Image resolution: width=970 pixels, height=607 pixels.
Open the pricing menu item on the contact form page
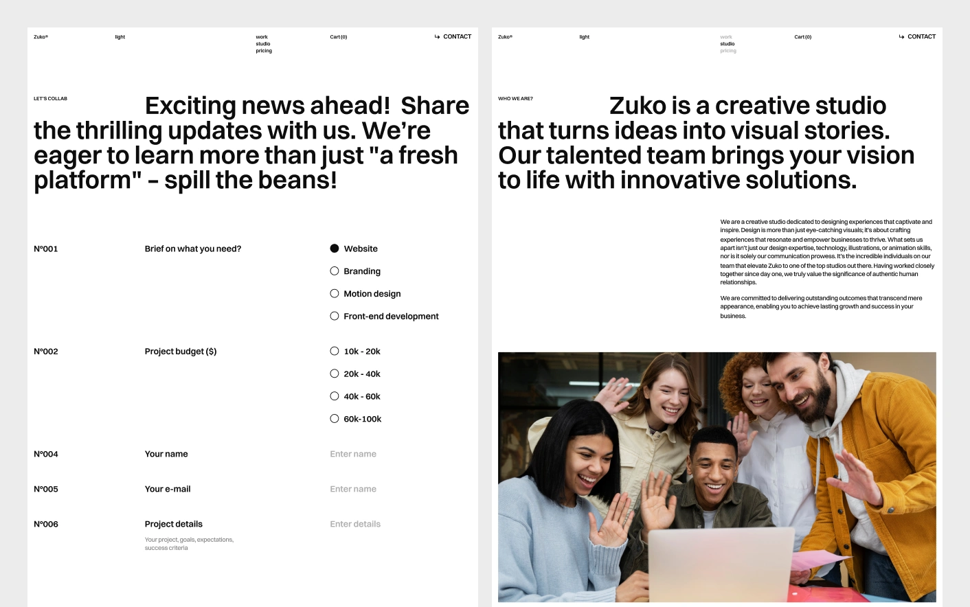(x=264, y=51)
